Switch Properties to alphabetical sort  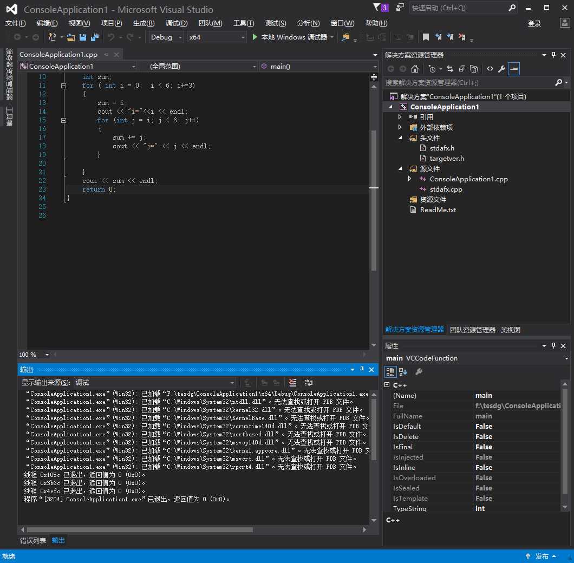(403, 372)
